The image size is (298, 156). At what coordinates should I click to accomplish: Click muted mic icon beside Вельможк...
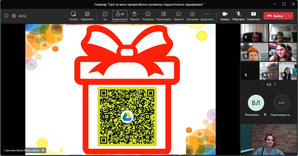265,115
